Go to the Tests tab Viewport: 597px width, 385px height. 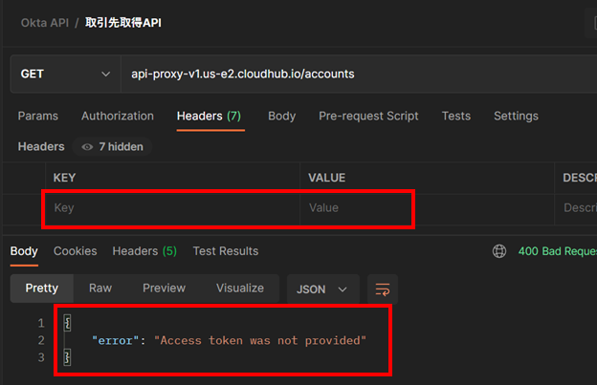coord(455,116)
